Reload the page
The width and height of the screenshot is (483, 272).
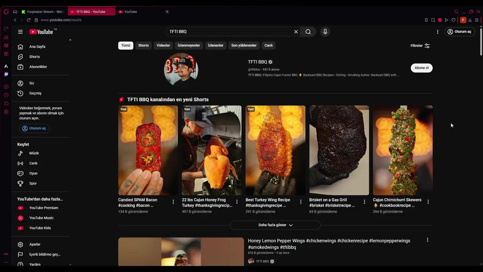click(28, 20)
